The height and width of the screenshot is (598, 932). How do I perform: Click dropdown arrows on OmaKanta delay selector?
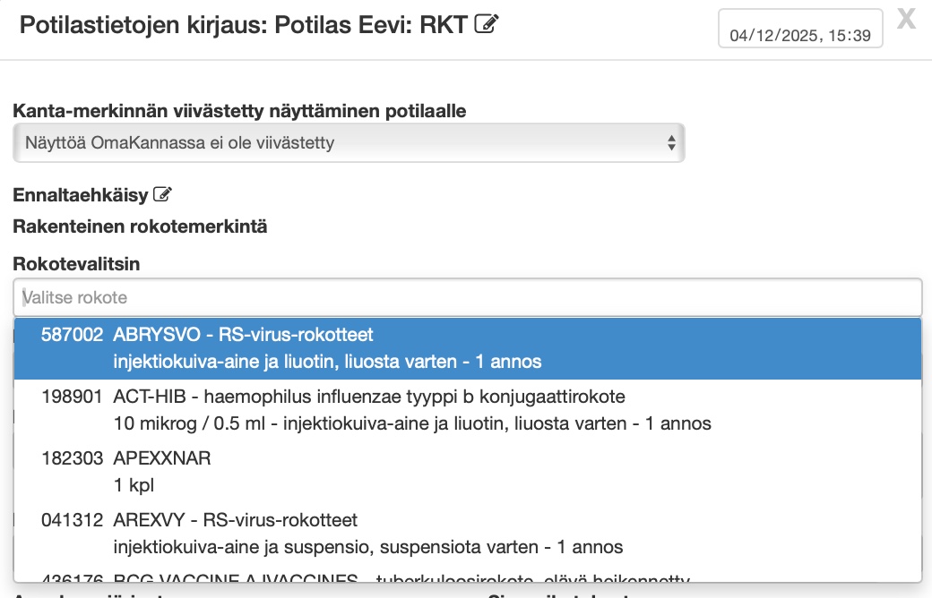point(671,142)
